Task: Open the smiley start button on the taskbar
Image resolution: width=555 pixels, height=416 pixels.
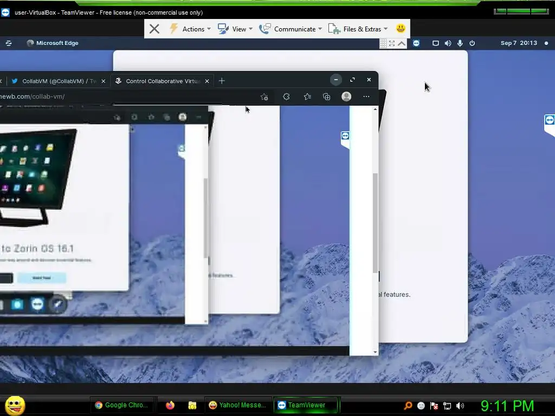Action: (15, 405)
